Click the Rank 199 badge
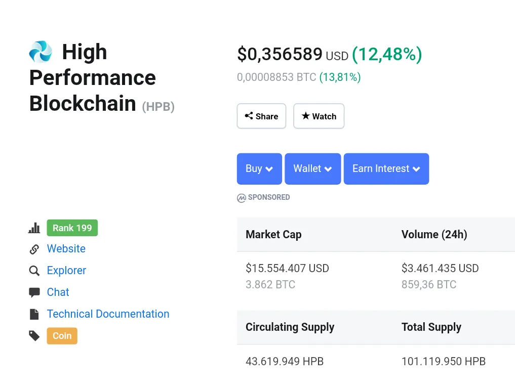Image resolution: width=515 pixels, height=390 pixels. [72, 228]
